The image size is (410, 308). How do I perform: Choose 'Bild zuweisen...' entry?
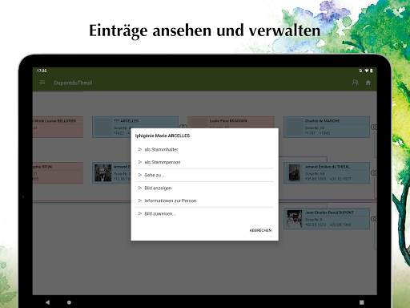[204, 213]
